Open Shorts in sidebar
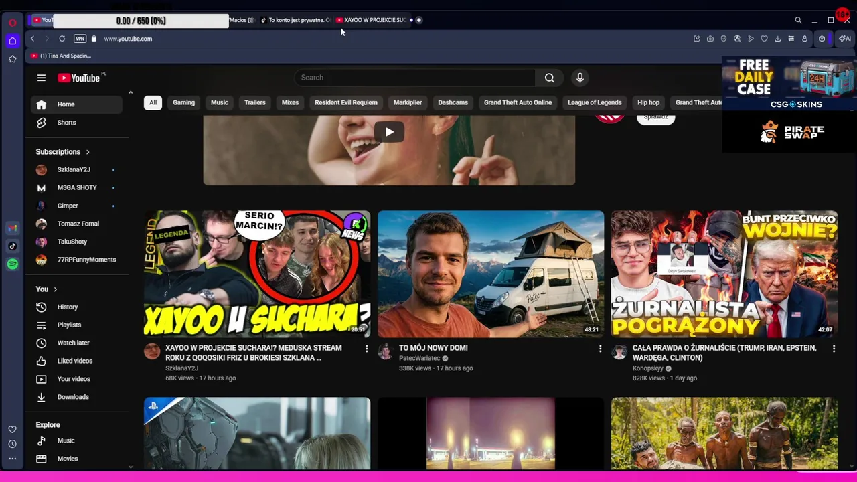The image size is (857, 482). pyautogui.click(x=76, y=123)
